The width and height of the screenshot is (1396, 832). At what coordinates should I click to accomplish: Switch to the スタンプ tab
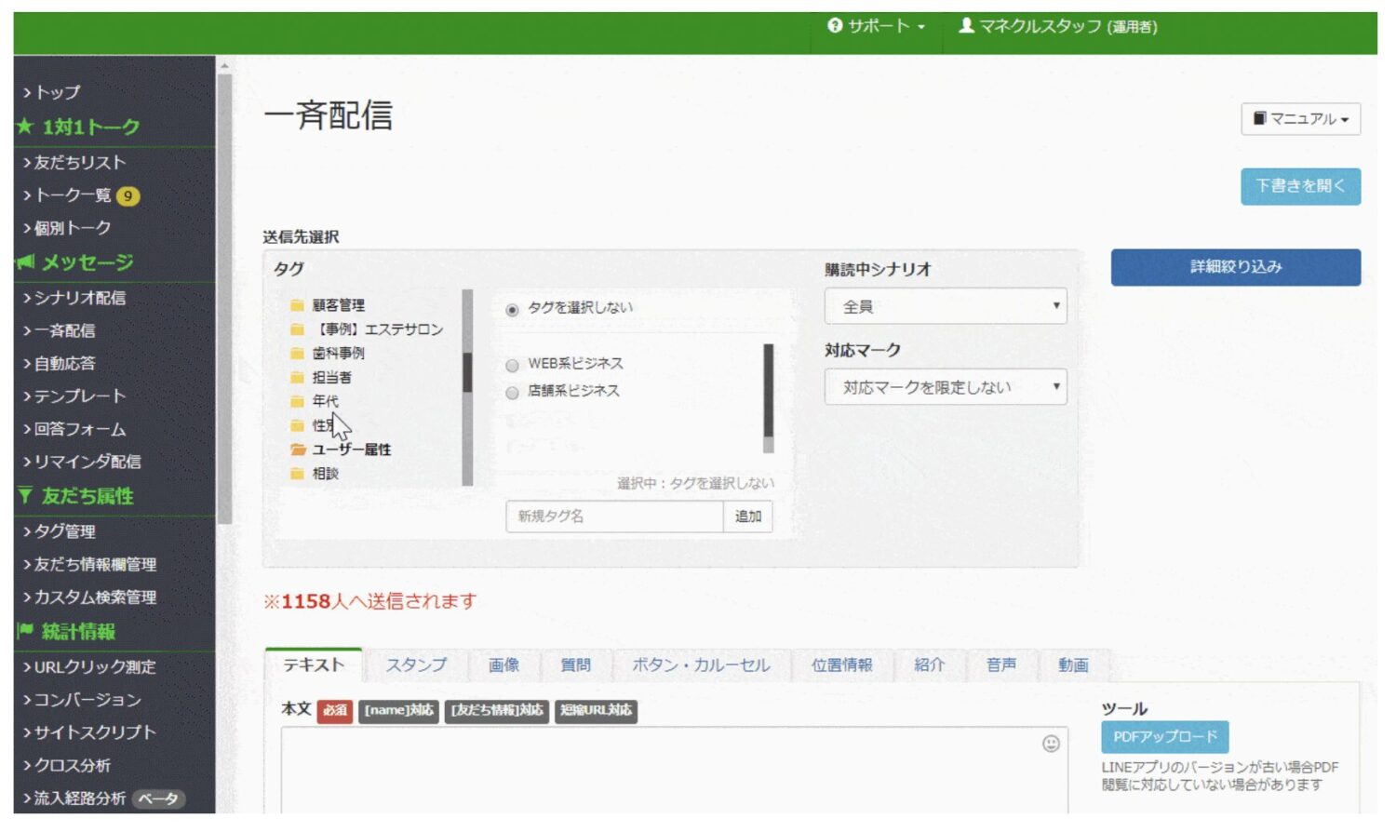(416, 665)
